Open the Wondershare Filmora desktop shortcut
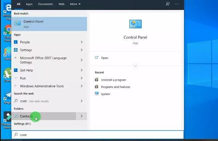 6,120
